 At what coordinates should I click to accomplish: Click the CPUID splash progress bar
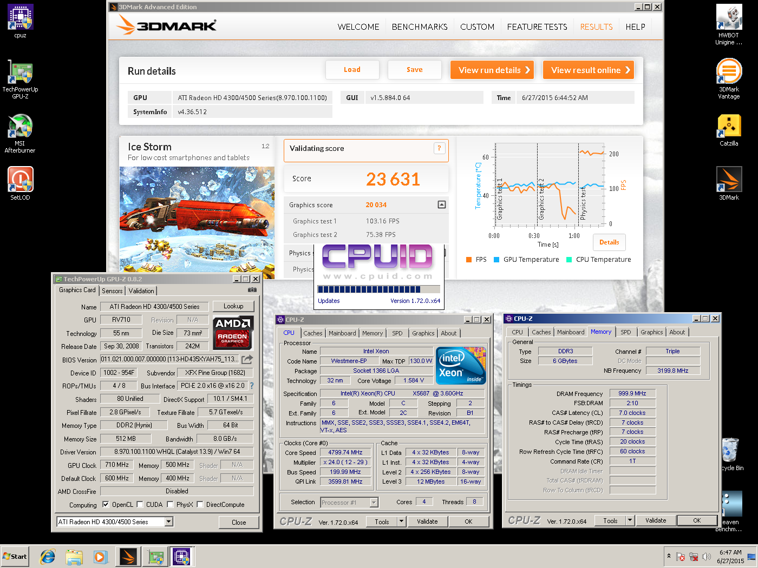point(379,289)
